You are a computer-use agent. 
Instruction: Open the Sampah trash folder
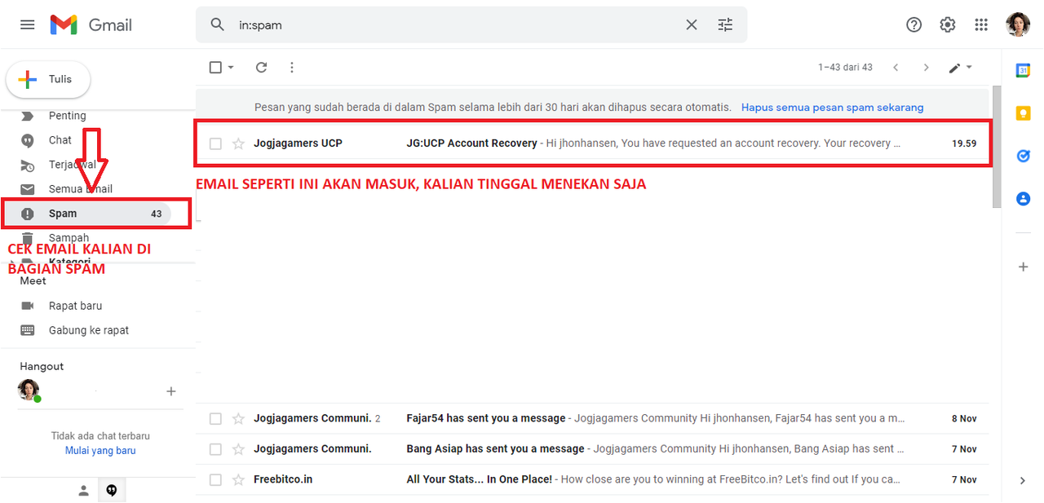coord(69,238)
